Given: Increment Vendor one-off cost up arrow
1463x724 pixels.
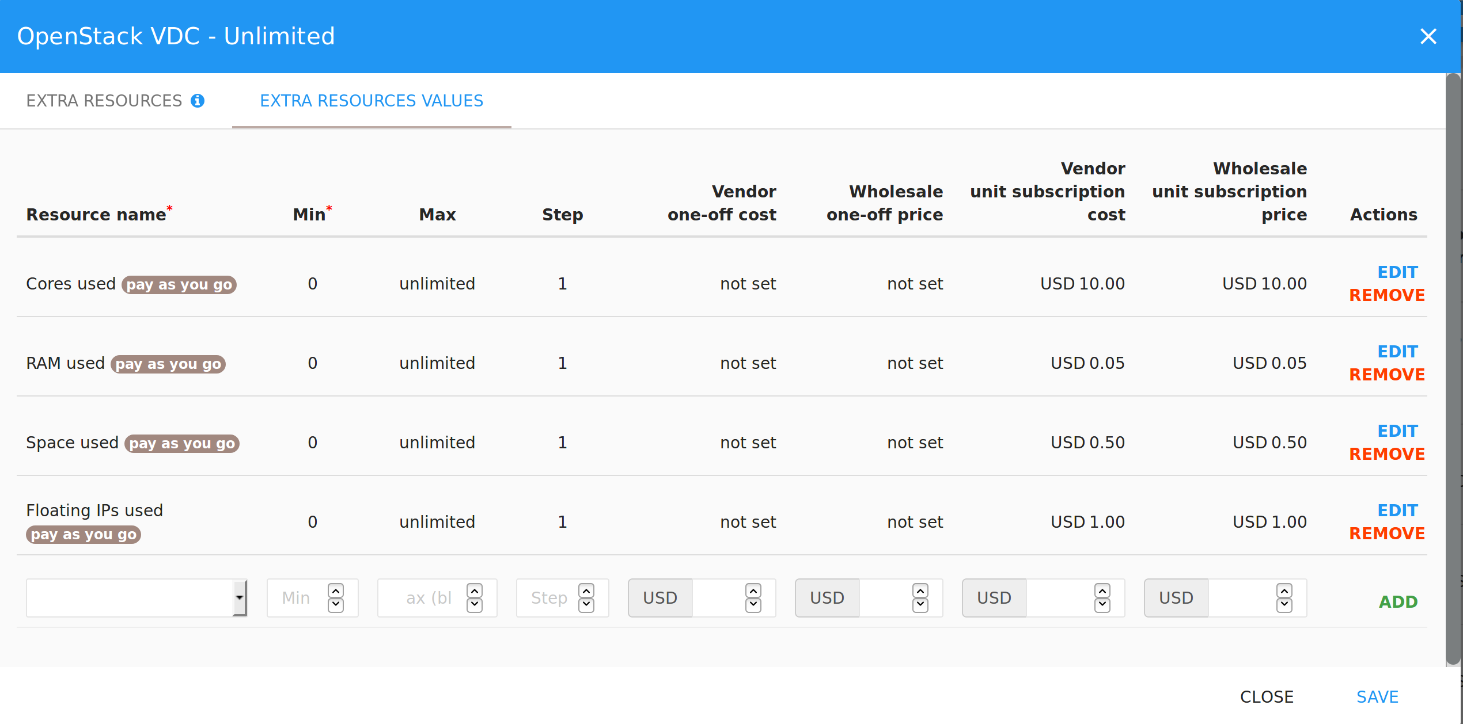Looking at the screenshot, I should point(753,591).
